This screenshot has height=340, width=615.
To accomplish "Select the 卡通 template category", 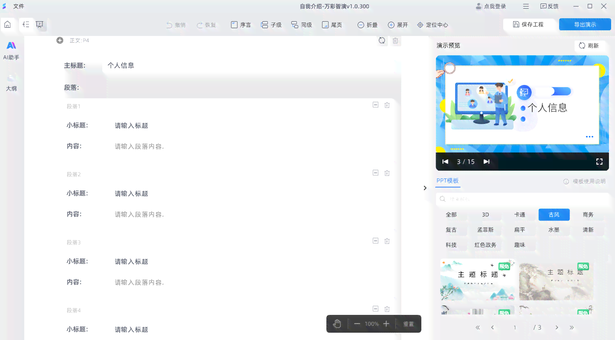I will coord(520,215).
